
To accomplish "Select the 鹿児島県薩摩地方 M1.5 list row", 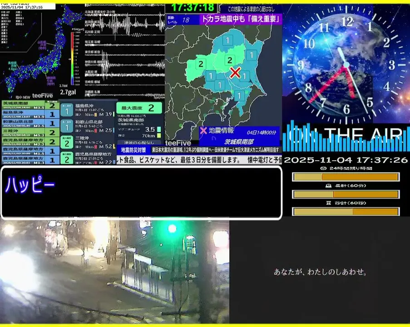I will pyautogui.click(x=30, y=151).
